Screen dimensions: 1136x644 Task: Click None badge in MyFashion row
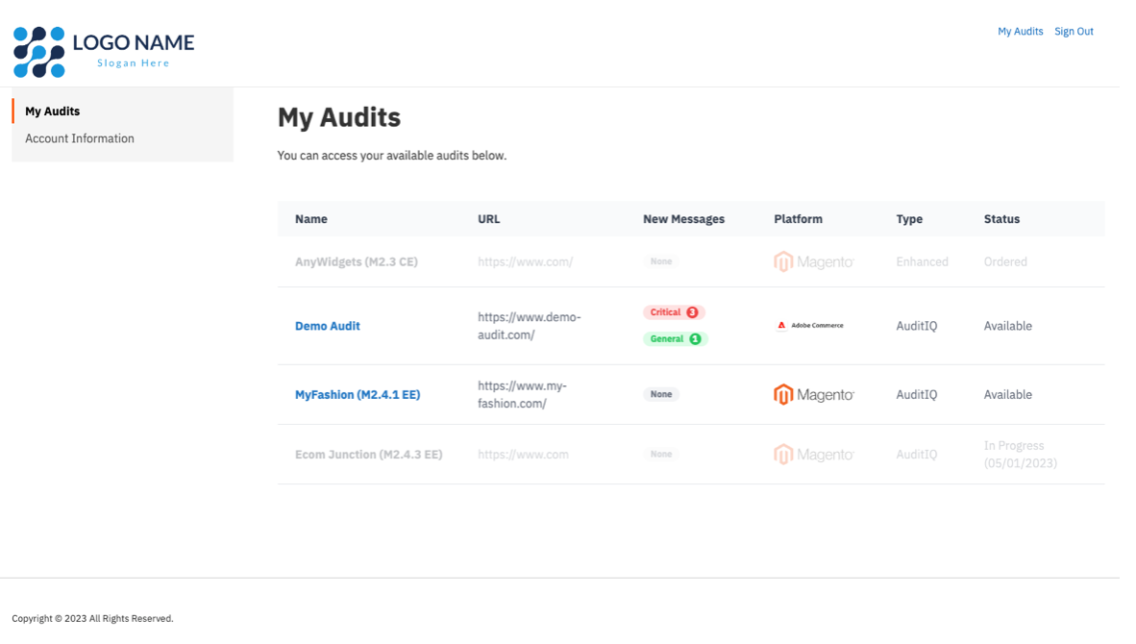pos(660,395)
